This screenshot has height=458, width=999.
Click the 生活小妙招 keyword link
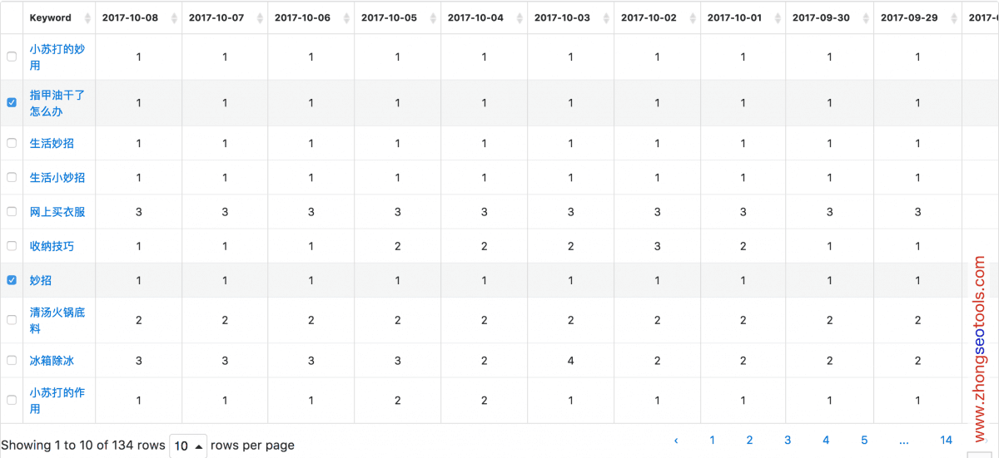coord(57,177)
